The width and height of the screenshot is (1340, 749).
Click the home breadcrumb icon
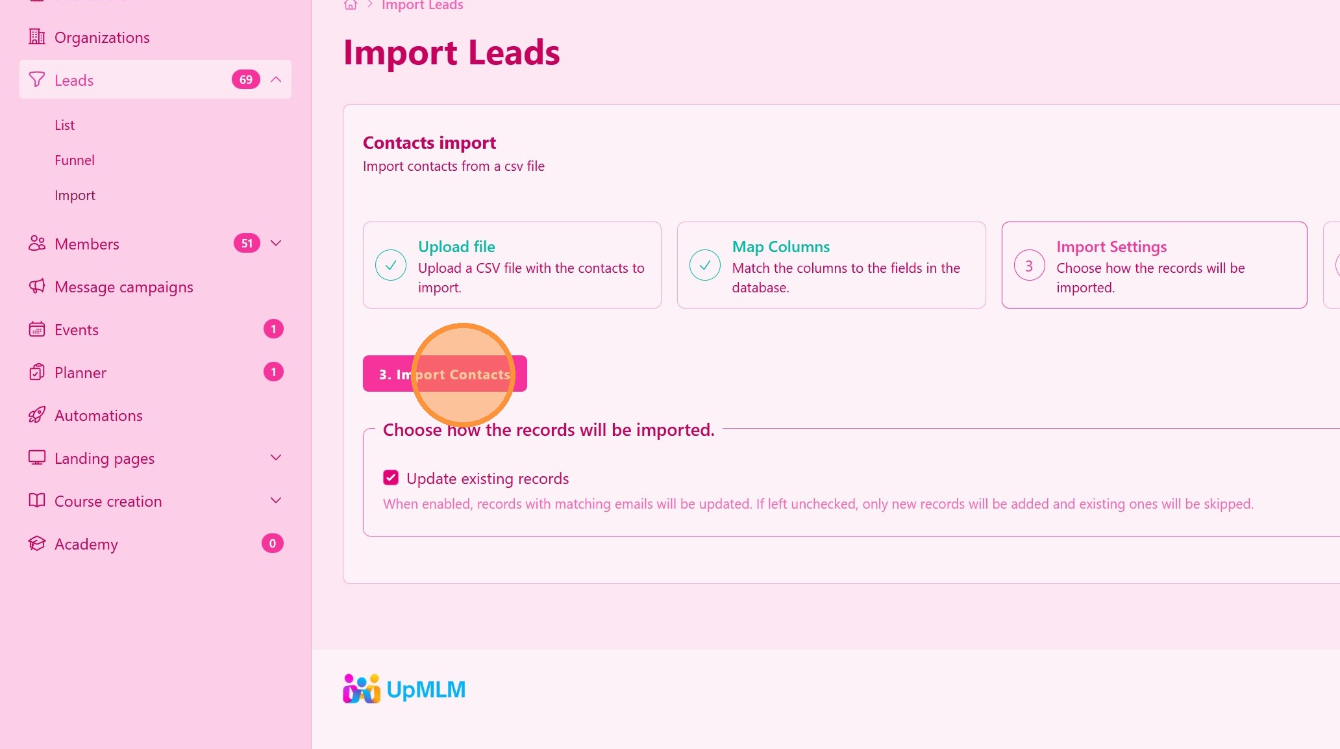tap(351, 5)
